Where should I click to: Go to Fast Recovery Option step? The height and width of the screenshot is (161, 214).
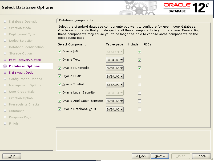pyautogui.click(x=25, y=60)
